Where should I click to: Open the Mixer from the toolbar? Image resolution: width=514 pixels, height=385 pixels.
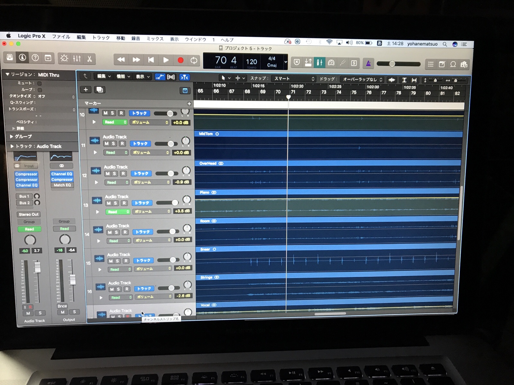(x=77, y=58)
